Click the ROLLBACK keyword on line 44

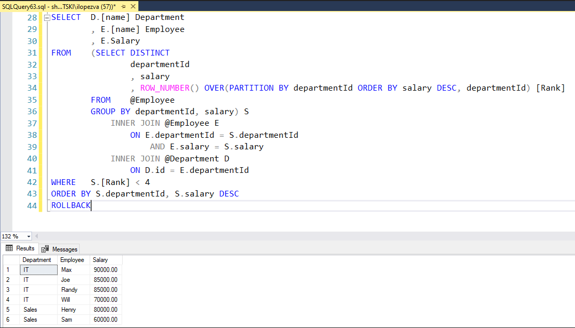pyautogui.click(x=71, y=205)
